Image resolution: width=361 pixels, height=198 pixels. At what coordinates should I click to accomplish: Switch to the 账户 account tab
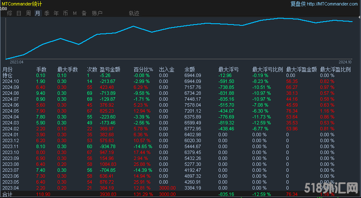97,13
